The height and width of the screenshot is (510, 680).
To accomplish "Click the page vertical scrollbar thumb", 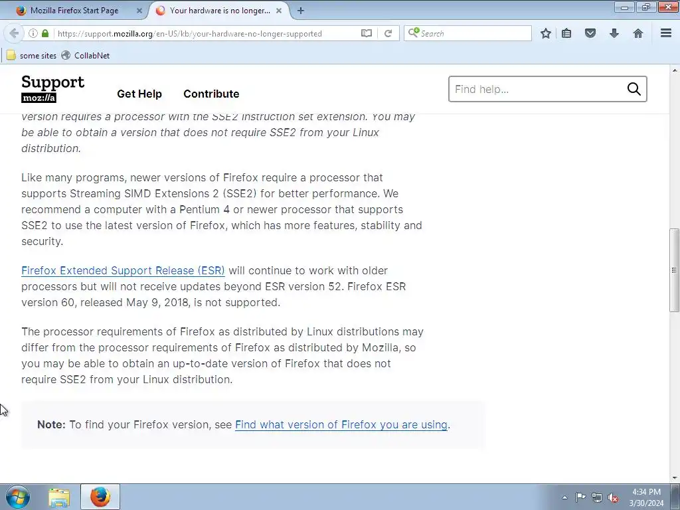I will click(x=674, y=270).
